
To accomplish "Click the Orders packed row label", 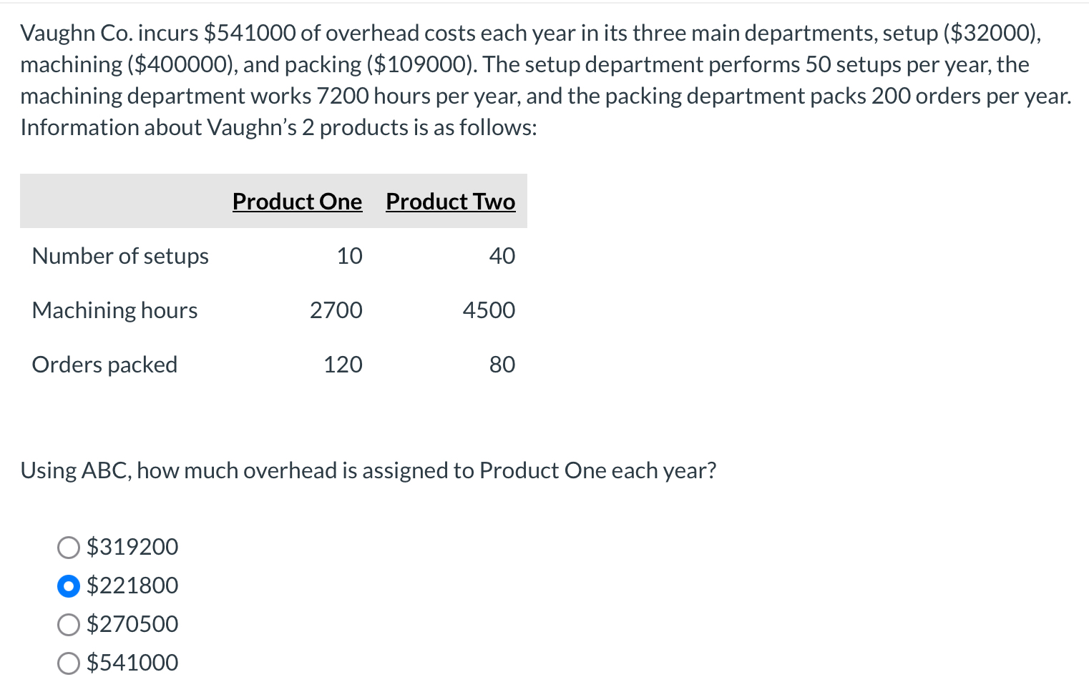I will pyautogui.click(x=104, y=365).
